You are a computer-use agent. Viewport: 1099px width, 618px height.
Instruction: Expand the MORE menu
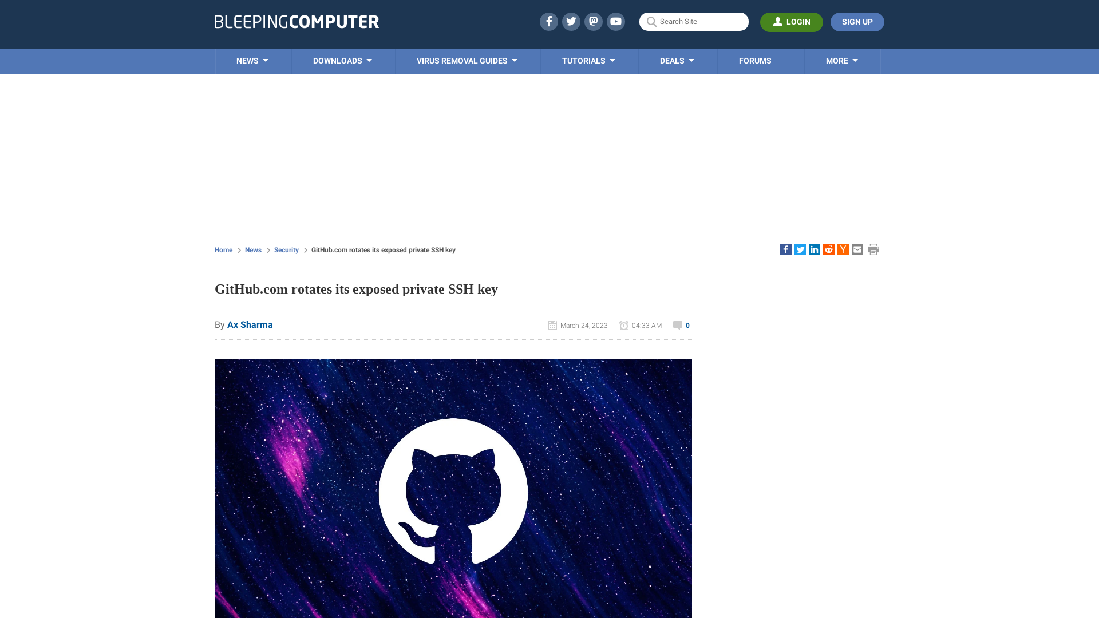[841, 60]
